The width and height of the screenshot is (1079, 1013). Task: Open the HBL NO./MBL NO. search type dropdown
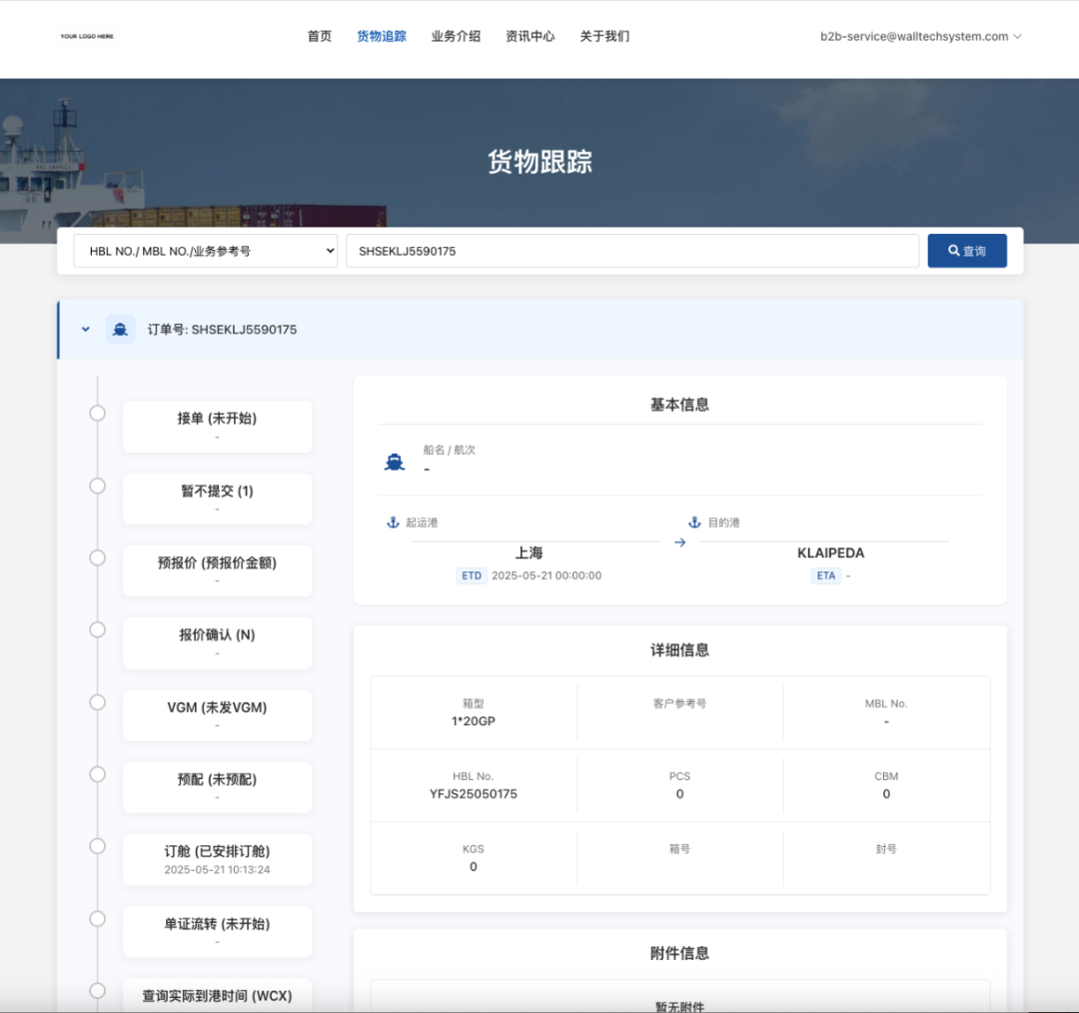tap(205, 251)
